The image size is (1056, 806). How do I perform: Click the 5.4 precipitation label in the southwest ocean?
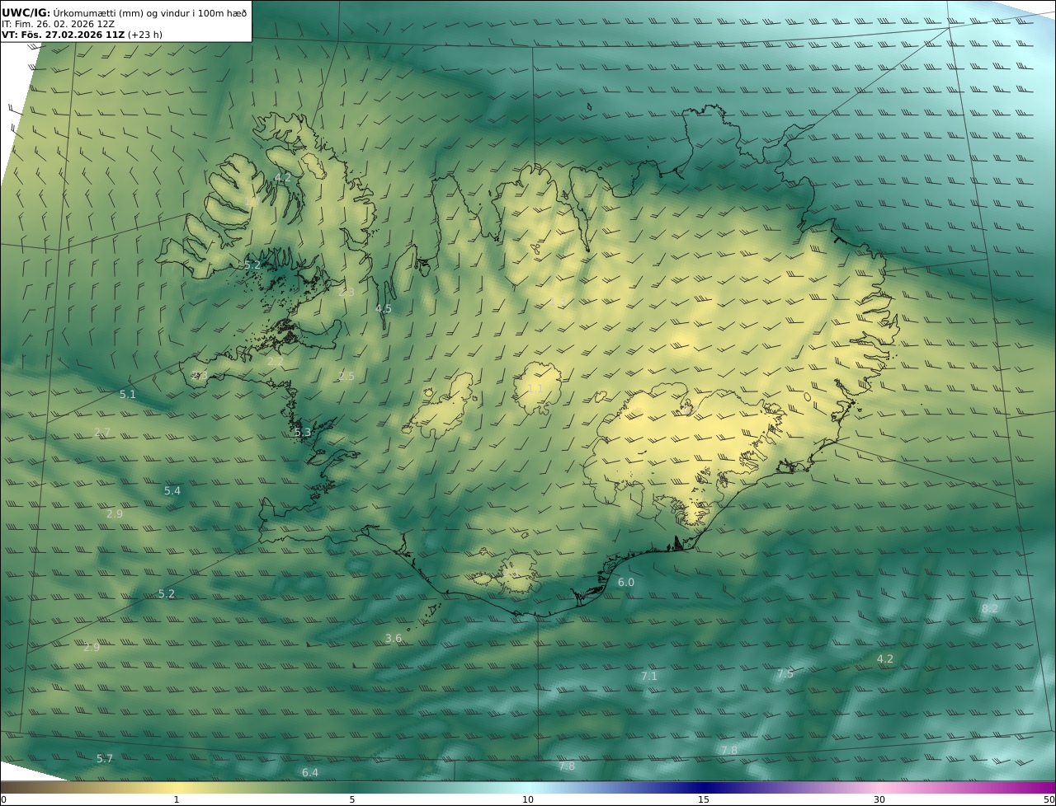pos(172,491)
